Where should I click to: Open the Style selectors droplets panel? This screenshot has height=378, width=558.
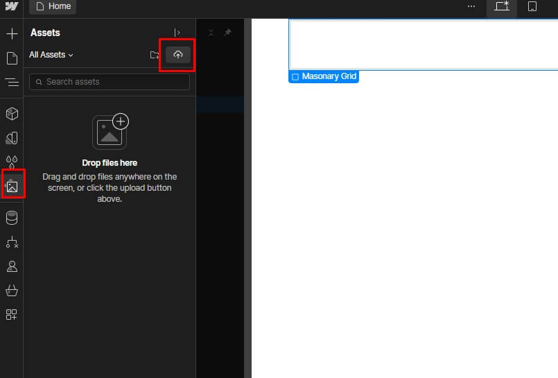(x=12, y=162)
